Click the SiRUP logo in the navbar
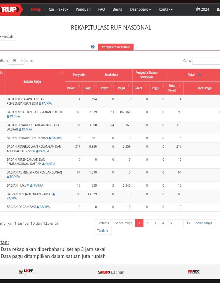Image resolution: width=220 pixels, height=283 pixels. (x=10, y=9)
